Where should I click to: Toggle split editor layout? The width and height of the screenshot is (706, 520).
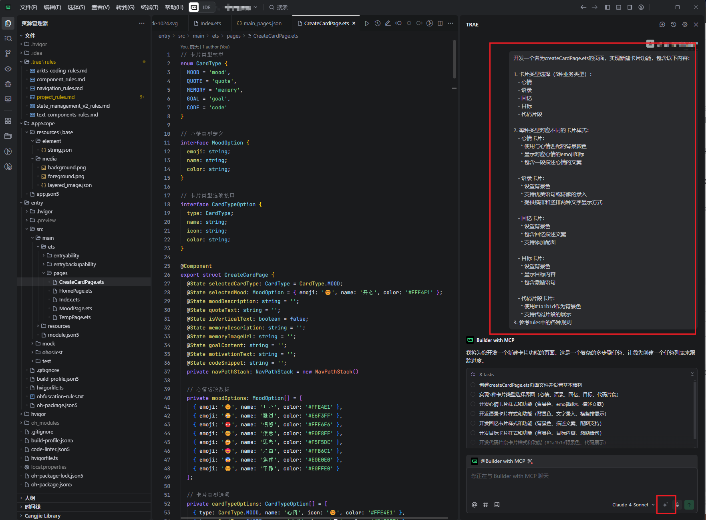(x=440, y=23)
